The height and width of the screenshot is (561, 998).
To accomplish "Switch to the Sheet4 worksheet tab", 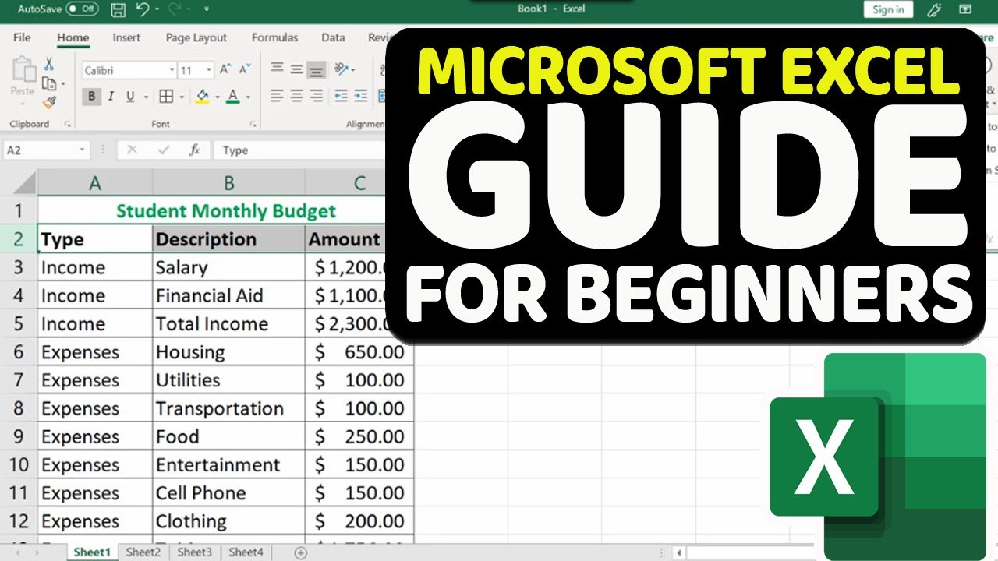I will pos(246,552).
